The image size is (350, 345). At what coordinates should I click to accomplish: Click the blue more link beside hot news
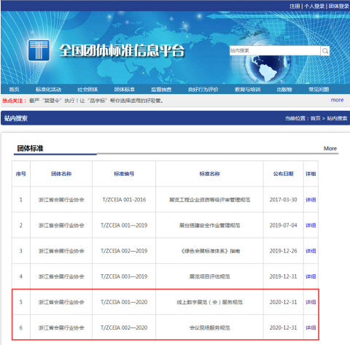point(337,100)
